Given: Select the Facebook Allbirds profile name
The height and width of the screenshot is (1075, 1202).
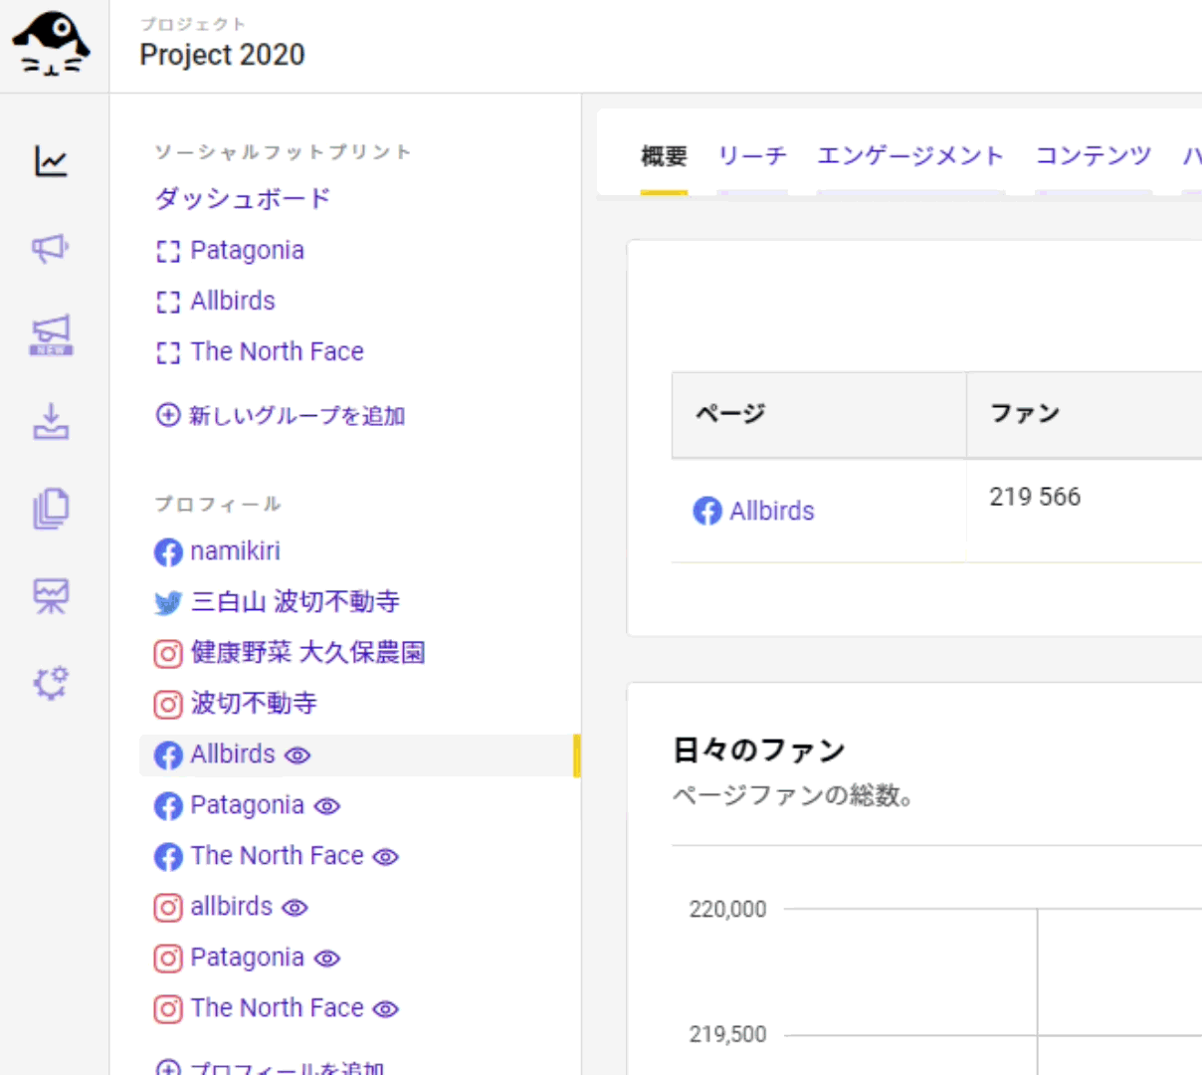Looking at the screenshot, I should coord(233,754).
